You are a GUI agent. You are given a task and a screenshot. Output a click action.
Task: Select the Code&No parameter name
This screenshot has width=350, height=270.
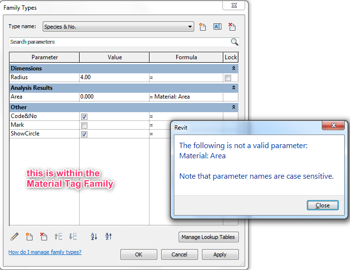45,117
